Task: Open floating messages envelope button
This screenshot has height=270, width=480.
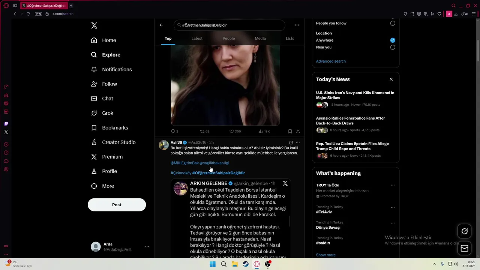Action: (x=464, y=248)
